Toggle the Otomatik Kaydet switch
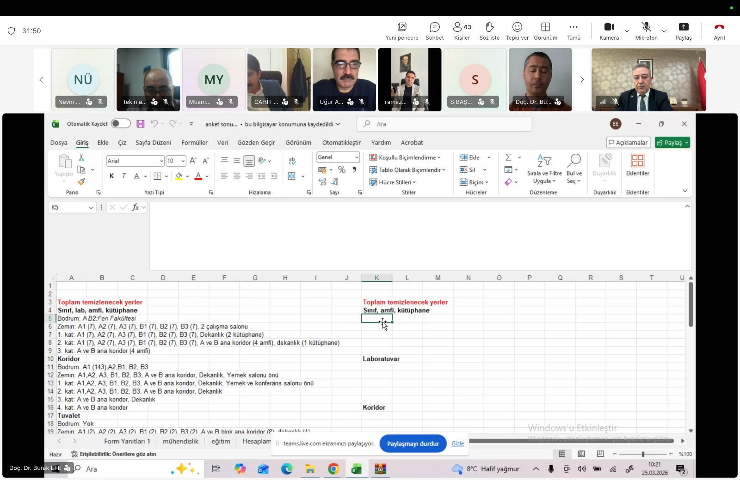 pos(121,124)
